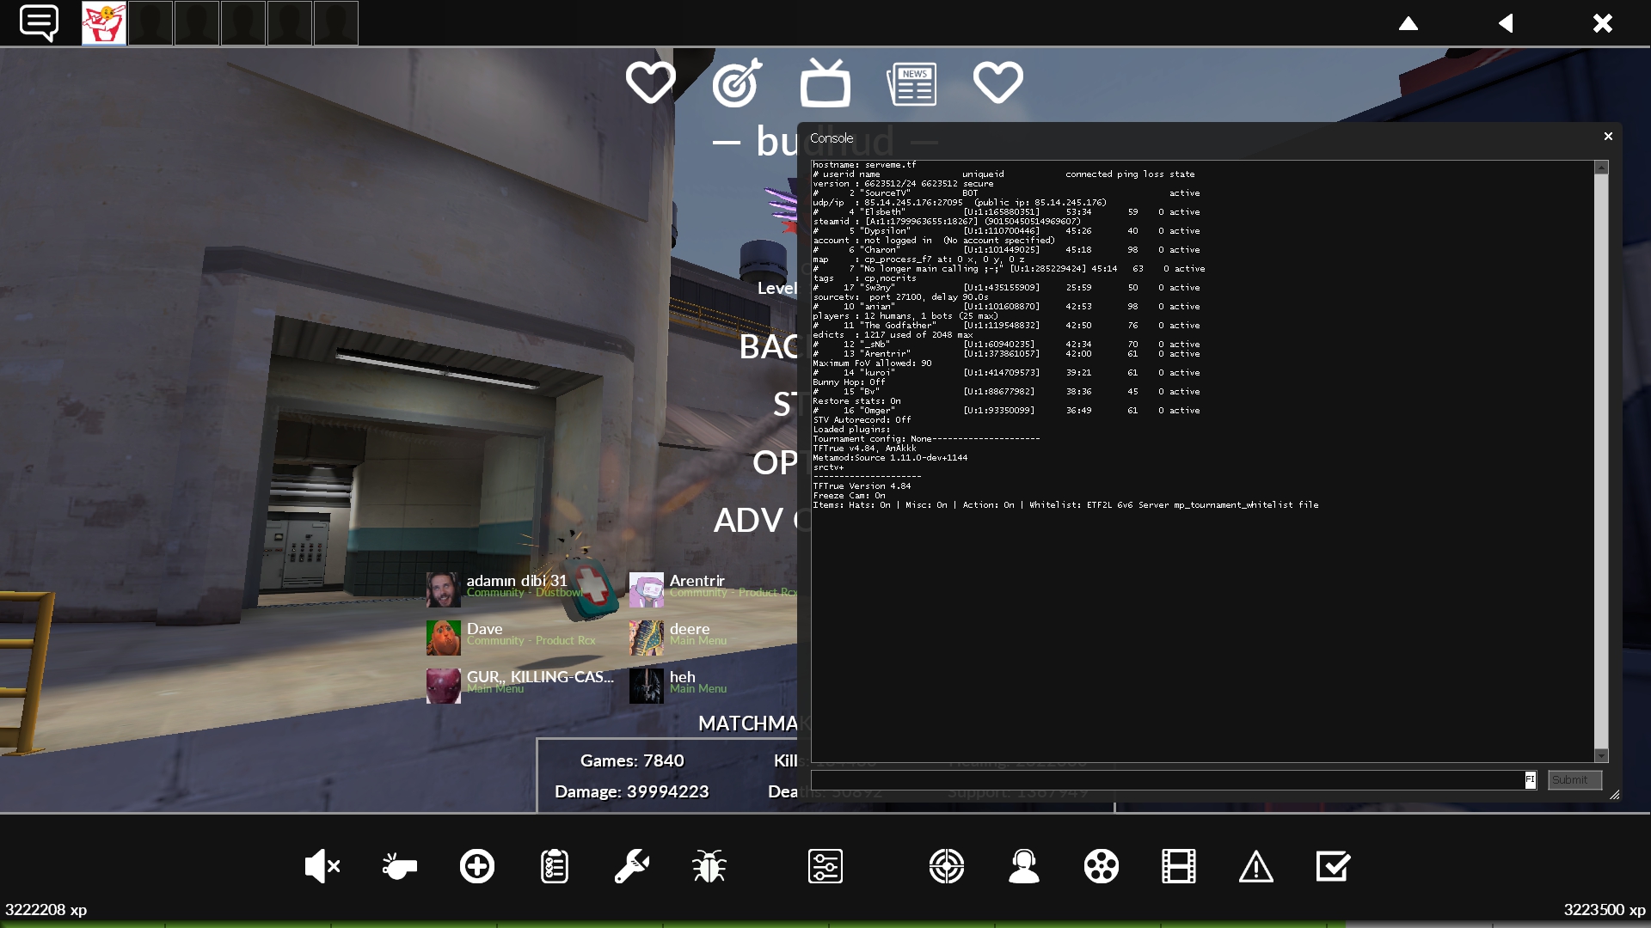
Task: Click the circled plus icon
Action: click(477, 866)
